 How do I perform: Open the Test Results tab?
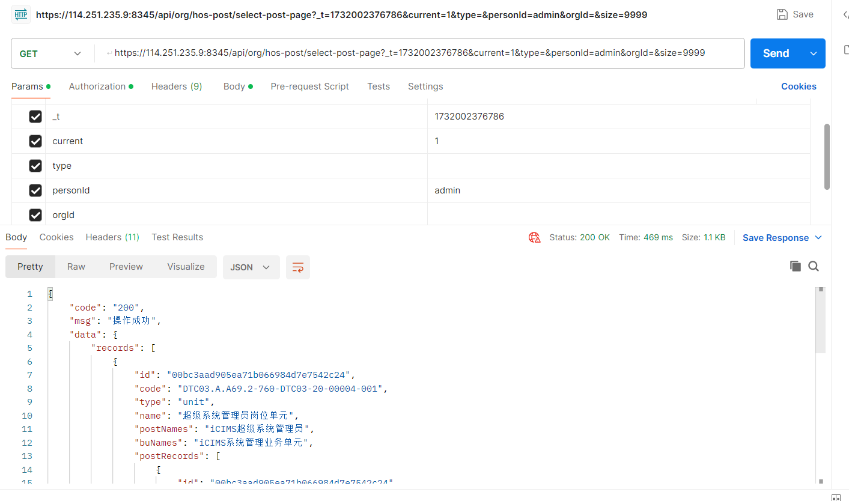pos(177,237)
